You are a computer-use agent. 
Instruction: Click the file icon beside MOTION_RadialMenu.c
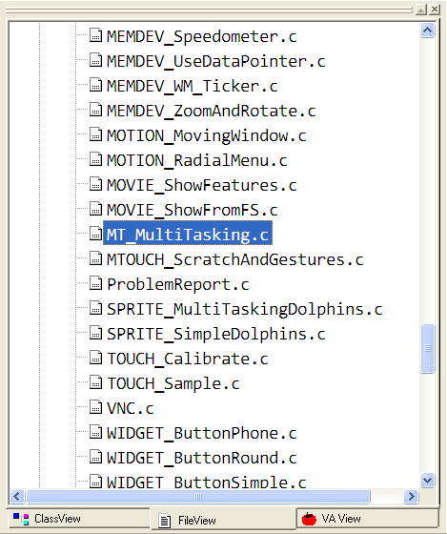pyautogui.click(x=95, y=158)
